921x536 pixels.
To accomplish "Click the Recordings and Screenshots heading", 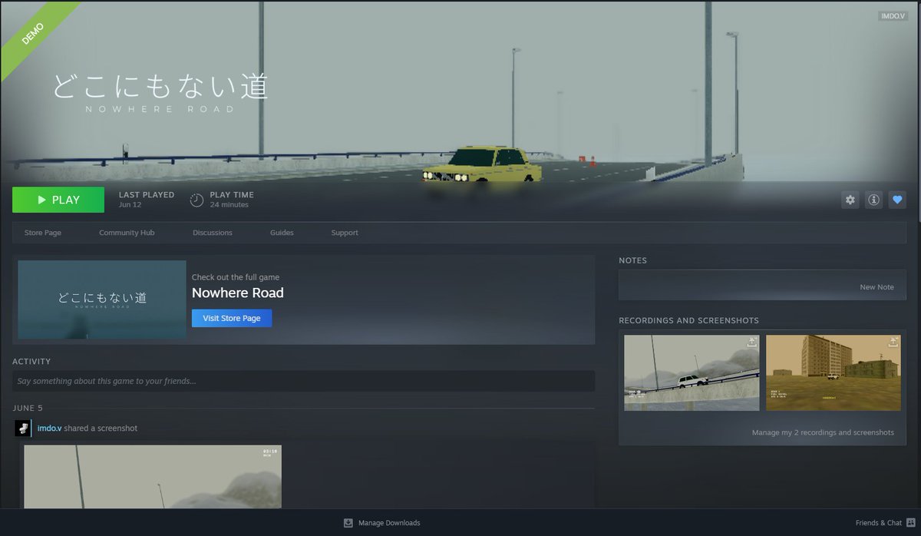I will pos(688,320).
